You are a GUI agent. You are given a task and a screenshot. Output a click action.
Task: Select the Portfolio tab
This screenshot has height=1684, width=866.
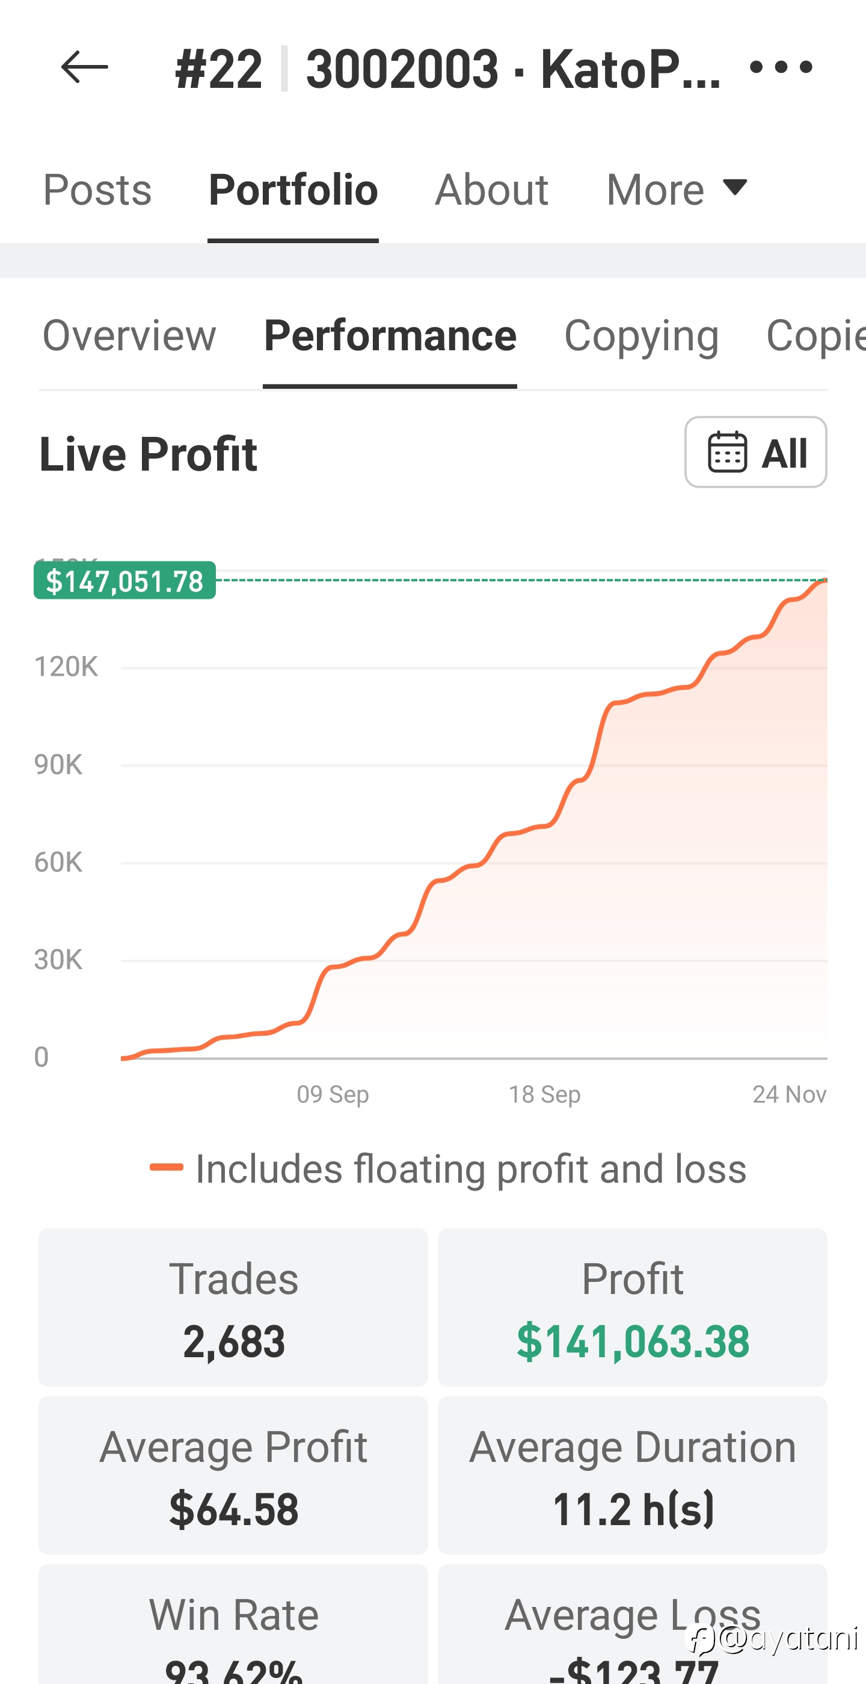point(293,190)
